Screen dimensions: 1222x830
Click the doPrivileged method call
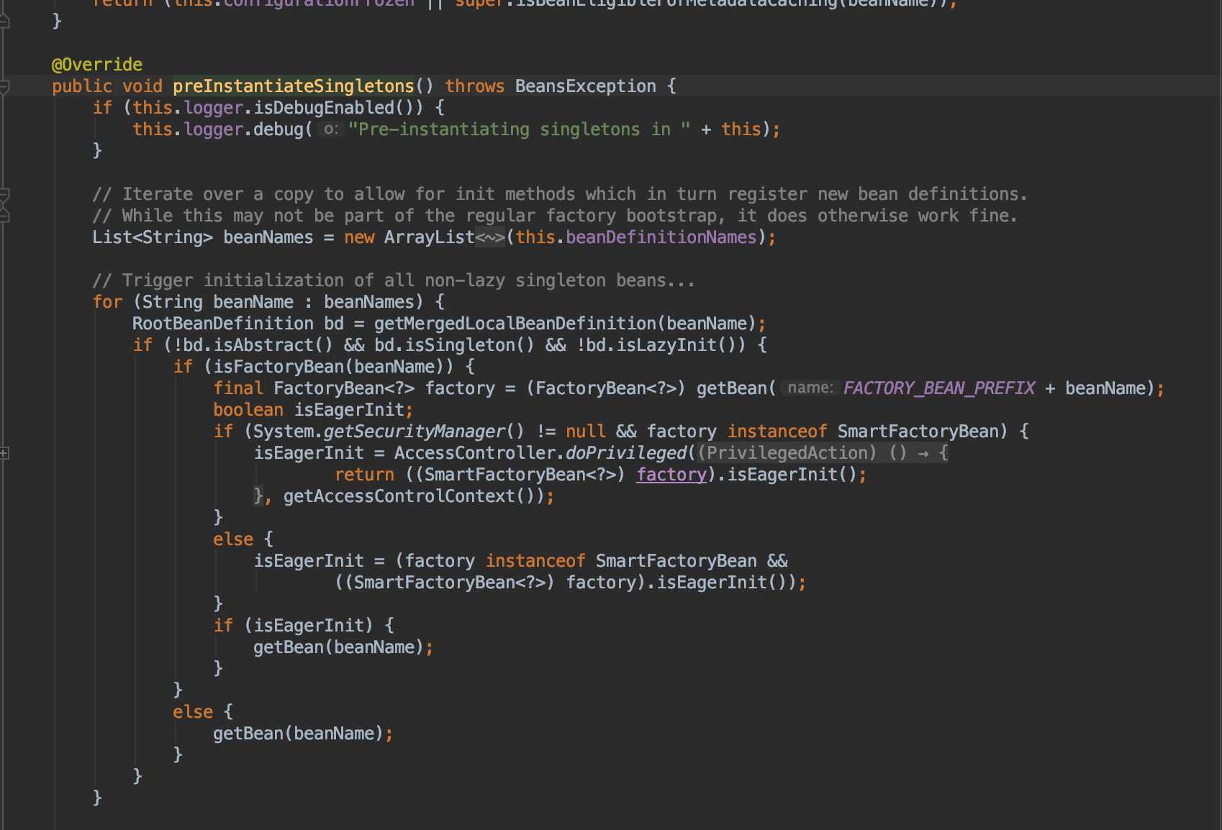[626, 453]
